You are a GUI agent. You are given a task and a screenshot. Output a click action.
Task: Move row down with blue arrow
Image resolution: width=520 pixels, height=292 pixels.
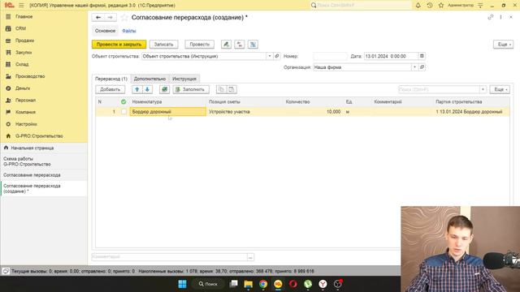coord(147,89)
